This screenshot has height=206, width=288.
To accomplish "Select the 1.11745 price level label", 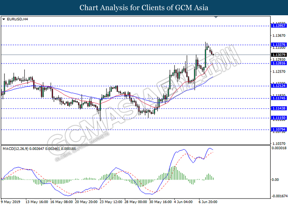I will pyautogui.click(x=279, y=98).
